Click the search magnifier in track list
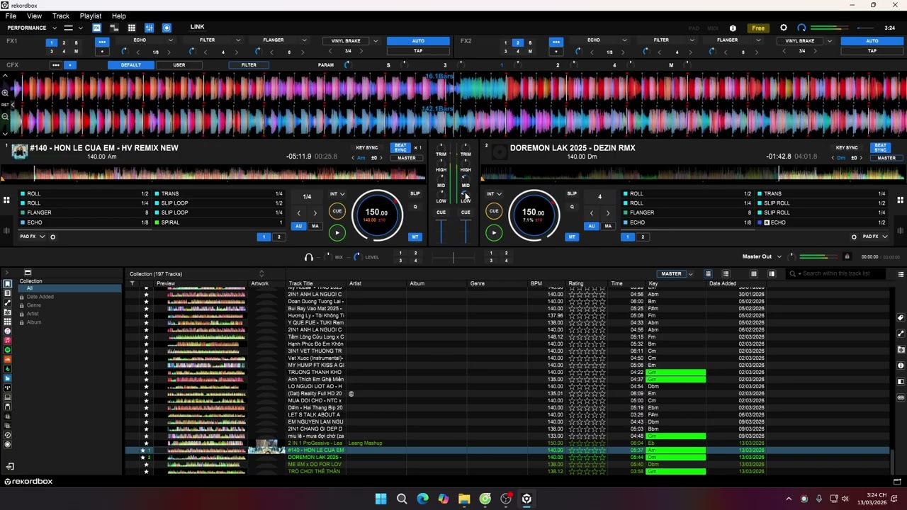 pos(793,273)
